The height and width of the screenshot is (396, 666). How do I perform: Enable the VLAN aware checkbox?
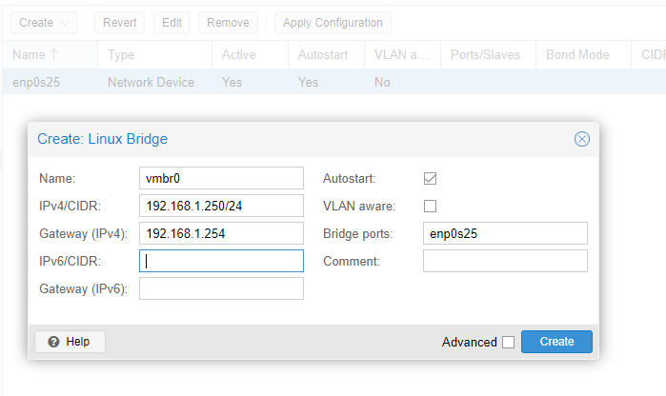[430, 207]
